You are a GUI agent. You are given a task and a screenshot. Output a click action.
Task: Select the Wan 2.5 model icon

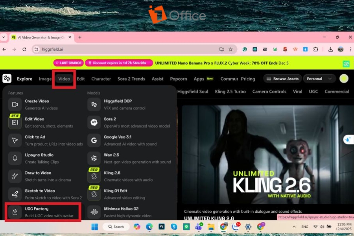(94, 158)
